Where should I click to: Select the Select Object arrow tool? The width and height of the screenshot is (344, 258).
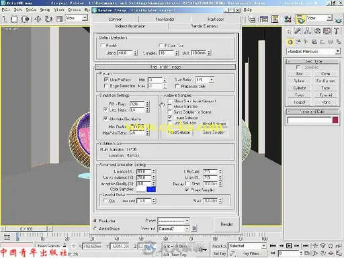tap(5, 19)
